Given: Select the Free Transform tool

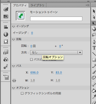Looking at the screenshot, I should 94,23.
